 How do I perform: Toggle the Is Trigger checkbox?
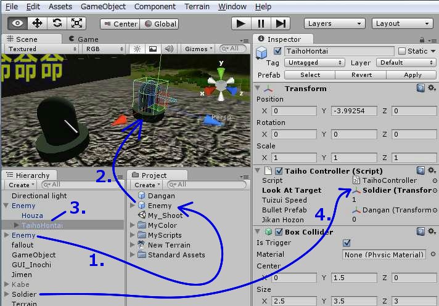347,243
